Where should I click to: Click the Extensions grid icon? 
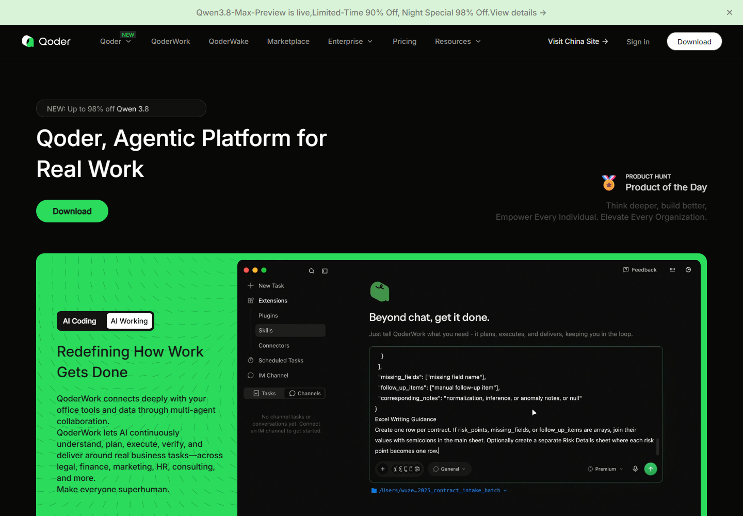(x=251, y=300)
